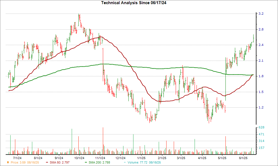Click the 11/1/24 date axis label
Image resolution: width=278 pixels, height=166 pixels.
(x=100, y=158)
